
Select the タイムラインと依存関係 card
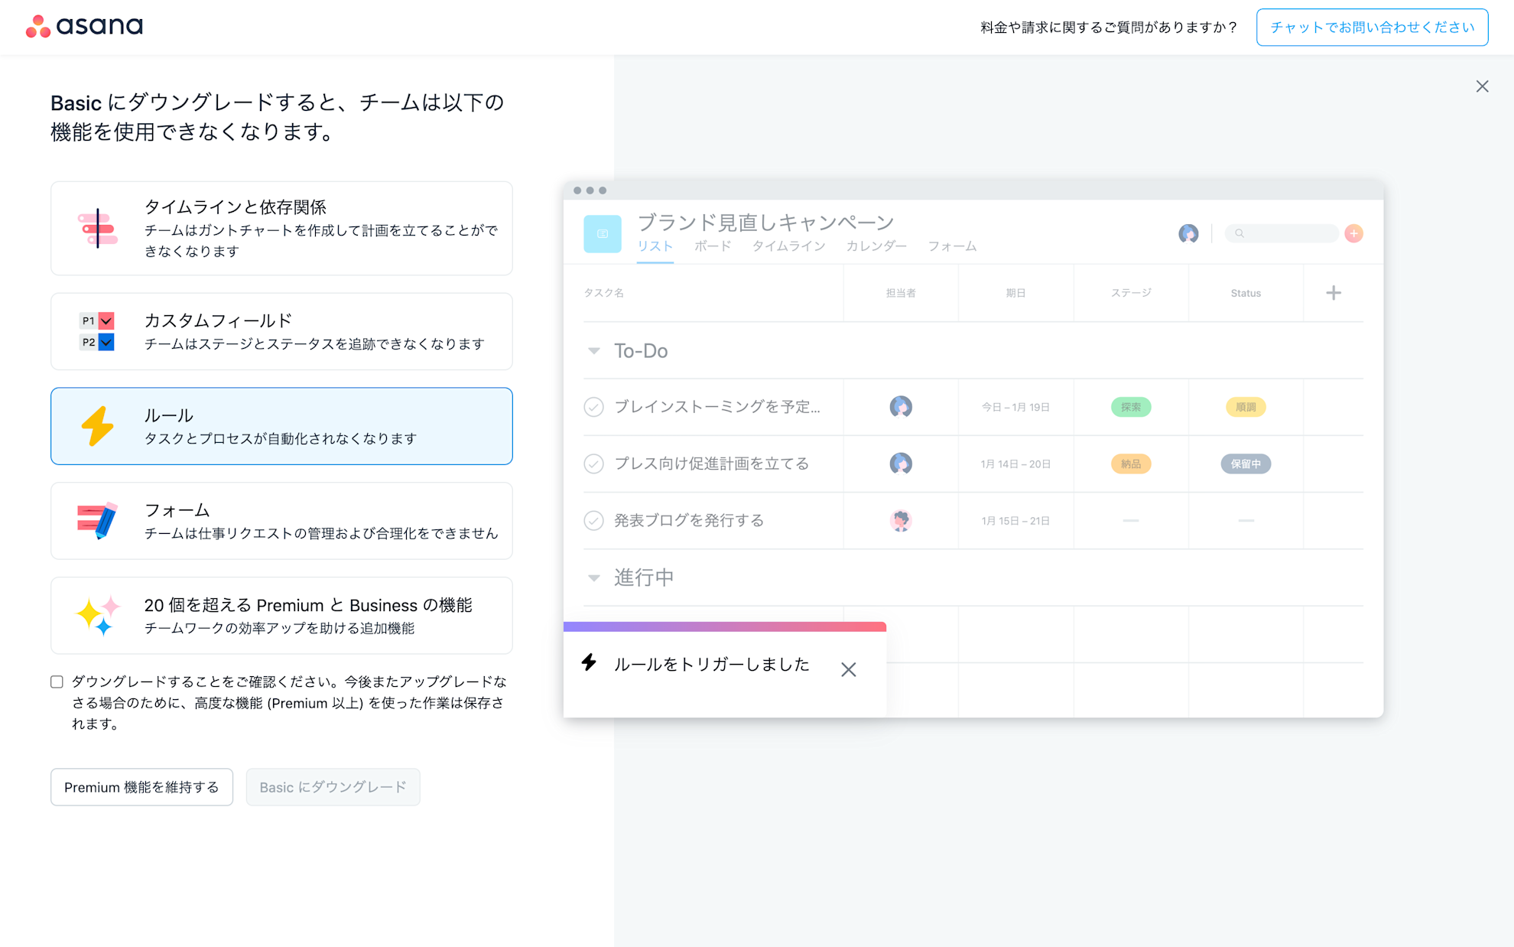[x=281, y=228]
